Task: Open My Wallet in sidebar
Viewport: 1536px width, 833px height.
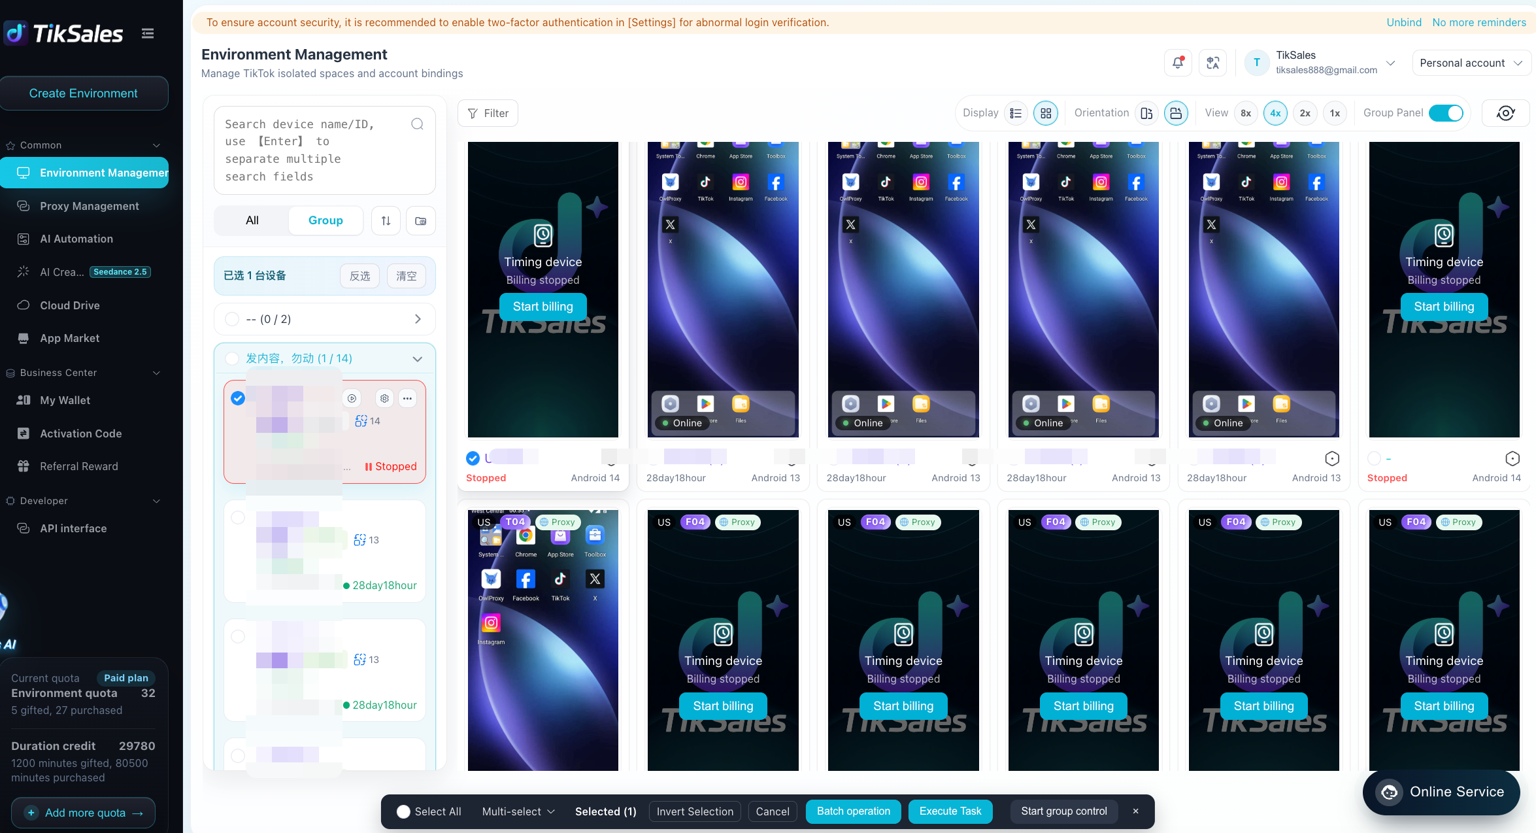Action: (84, 400)
